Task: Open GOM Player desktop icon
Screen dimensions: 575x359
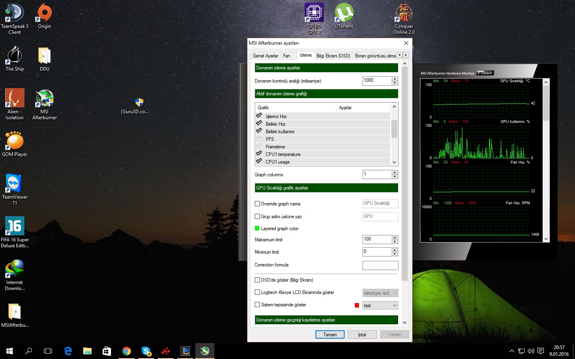Action: point(15,142)
